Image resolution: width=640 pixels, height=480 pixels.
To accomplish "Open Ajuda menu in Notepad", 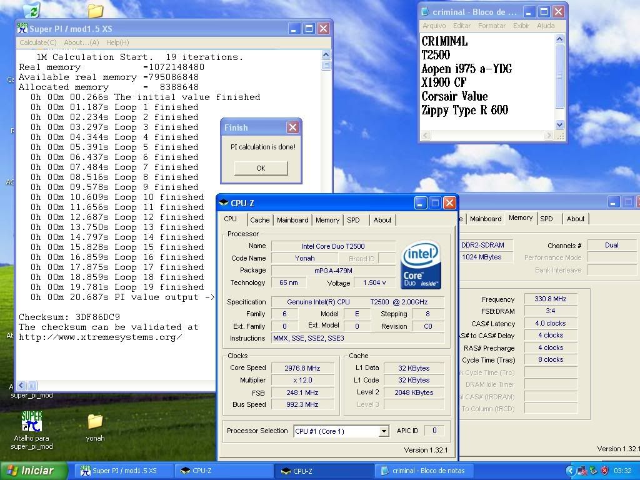I will [546, 26].
